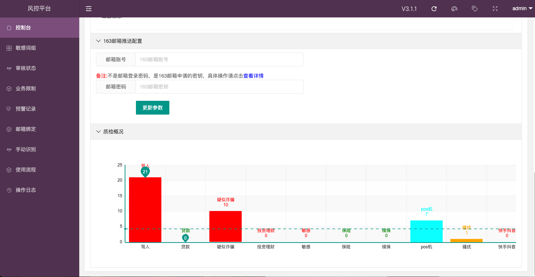The height and width of the screenshot is (277, 535).
Task: Open 审核状态 in the sidebar
Action: [26, 68]
